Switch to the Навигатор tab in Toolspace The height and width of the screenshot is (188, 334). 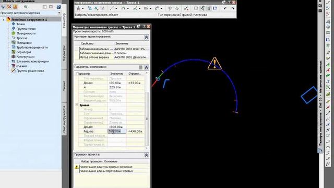[64, 20]
